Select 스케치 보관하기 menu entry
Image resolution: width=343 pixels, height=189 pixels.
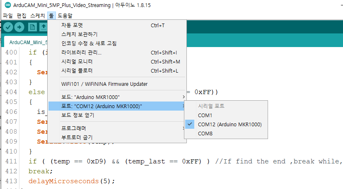pos(117,34)
